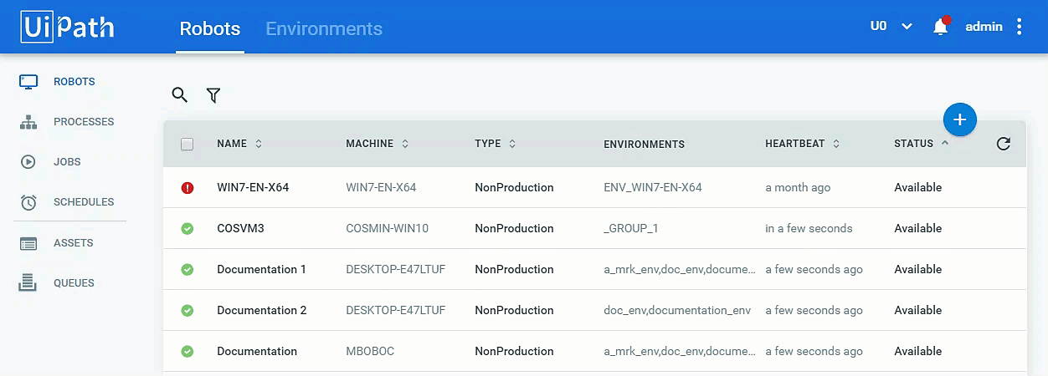The image size is (1048, 376).
Task: Select Robots in the sidebar
Action: pos(74,82)
